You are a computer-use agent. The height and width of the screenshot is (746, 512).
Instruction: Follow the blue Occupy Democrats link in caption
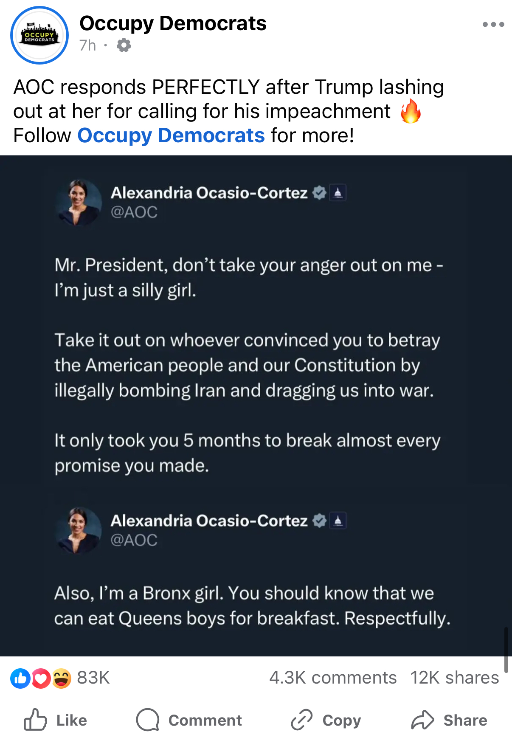(x=171, y=135)
